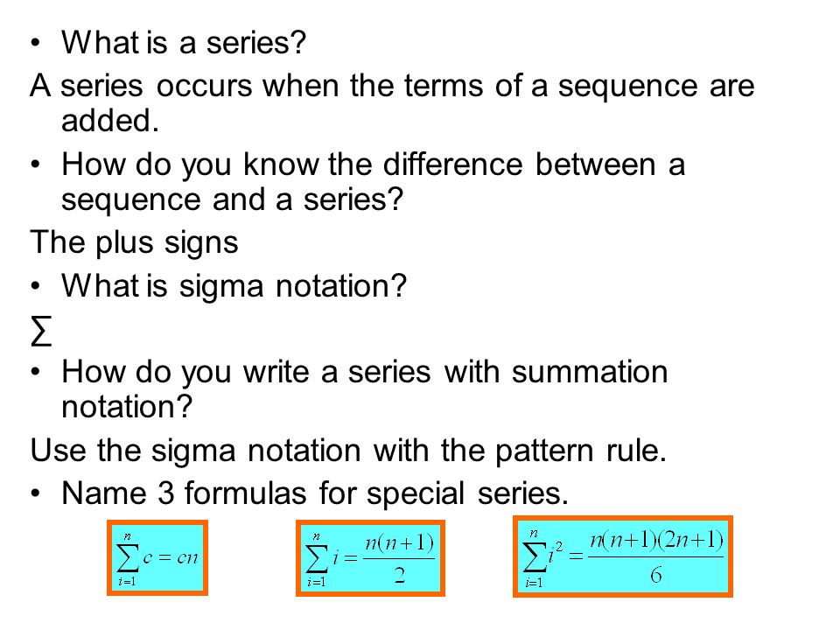Viewport: 840px width, 630px height.
Task: Click the bullet before 'What is sigma notation?'
Action: tap(35, 286)
